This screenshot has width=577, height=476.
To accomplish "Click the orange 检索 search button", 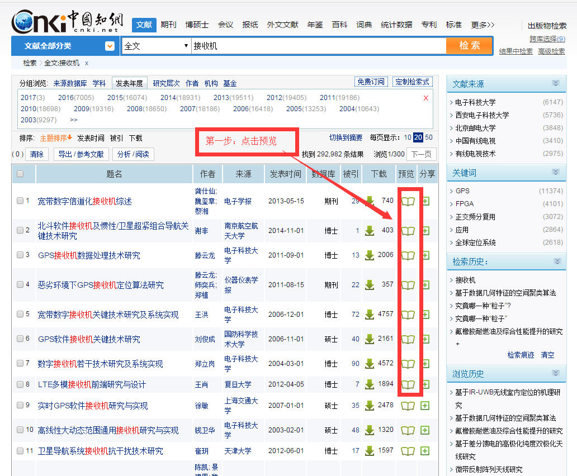I will [x=469, y=46].
